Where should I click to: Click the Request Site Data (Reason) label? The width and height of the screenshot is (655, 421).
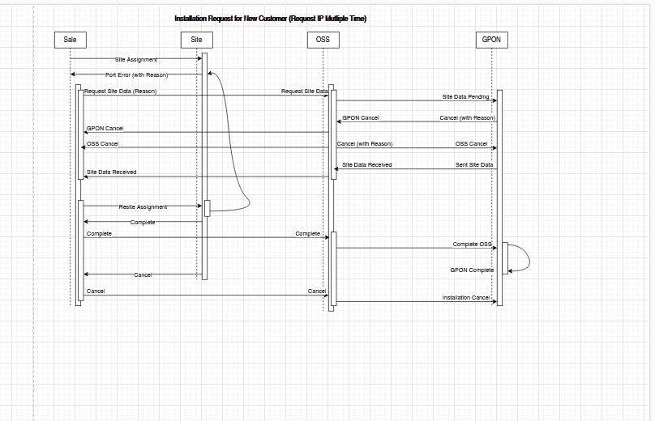(x=120, y=91)
